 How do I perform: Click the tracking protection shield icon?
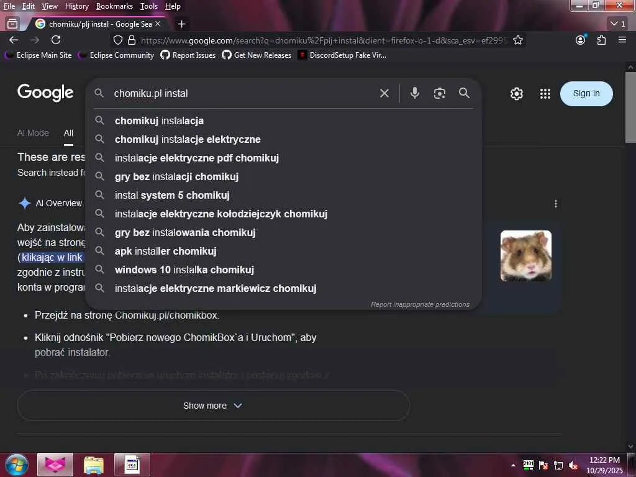(117, 40)
